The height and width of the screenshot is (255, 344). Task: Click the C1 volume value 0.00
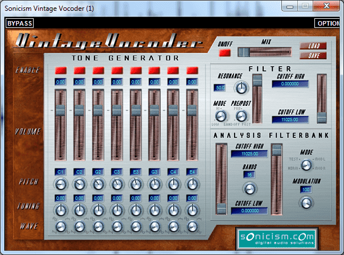60,82
